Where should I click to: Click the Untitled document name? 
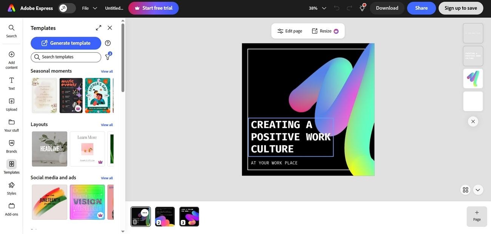point(114,8)
